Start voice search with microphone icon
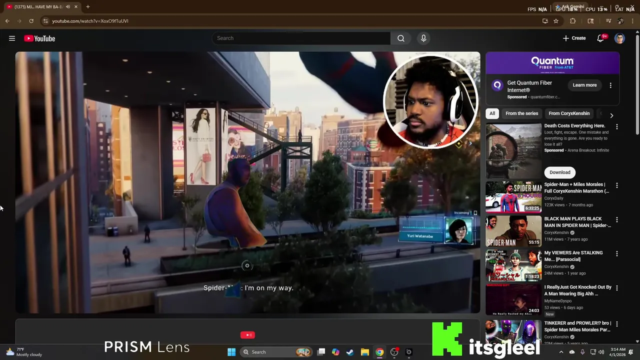 (423, 38)
